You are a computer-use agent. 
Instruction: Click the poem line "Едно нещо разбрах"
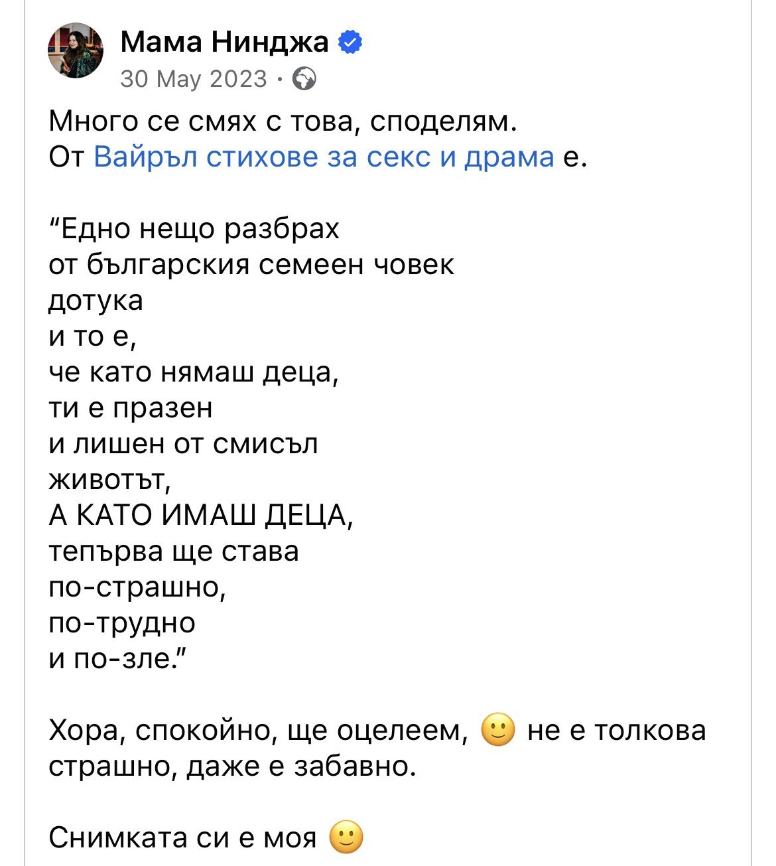click(195, 229)
